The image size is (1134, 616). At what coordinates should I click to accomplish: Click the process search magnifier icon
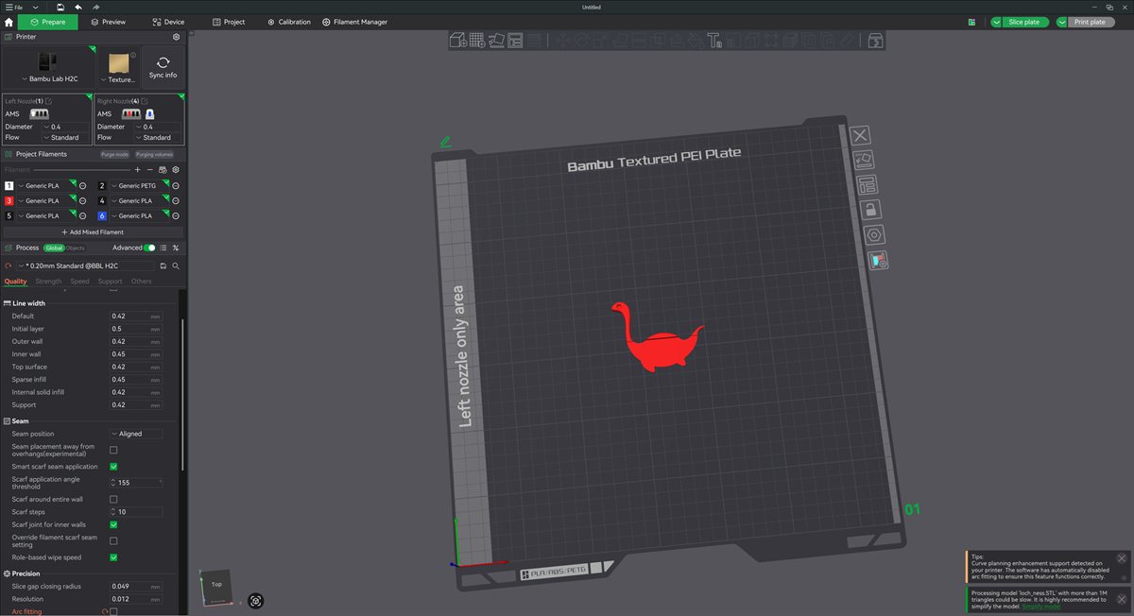click(176, 266)
